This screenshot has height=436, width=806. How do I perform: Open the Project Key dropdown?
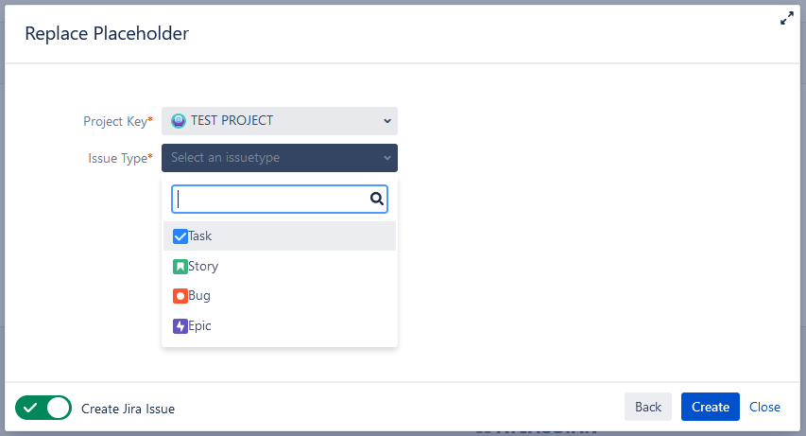[279, 121]
